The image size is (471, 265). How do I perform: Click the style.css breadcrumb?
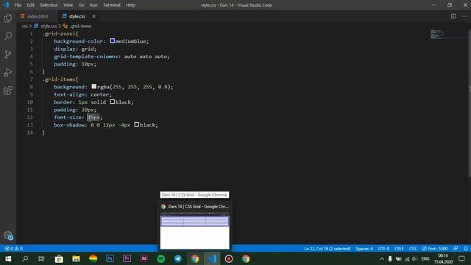[49, 26]
